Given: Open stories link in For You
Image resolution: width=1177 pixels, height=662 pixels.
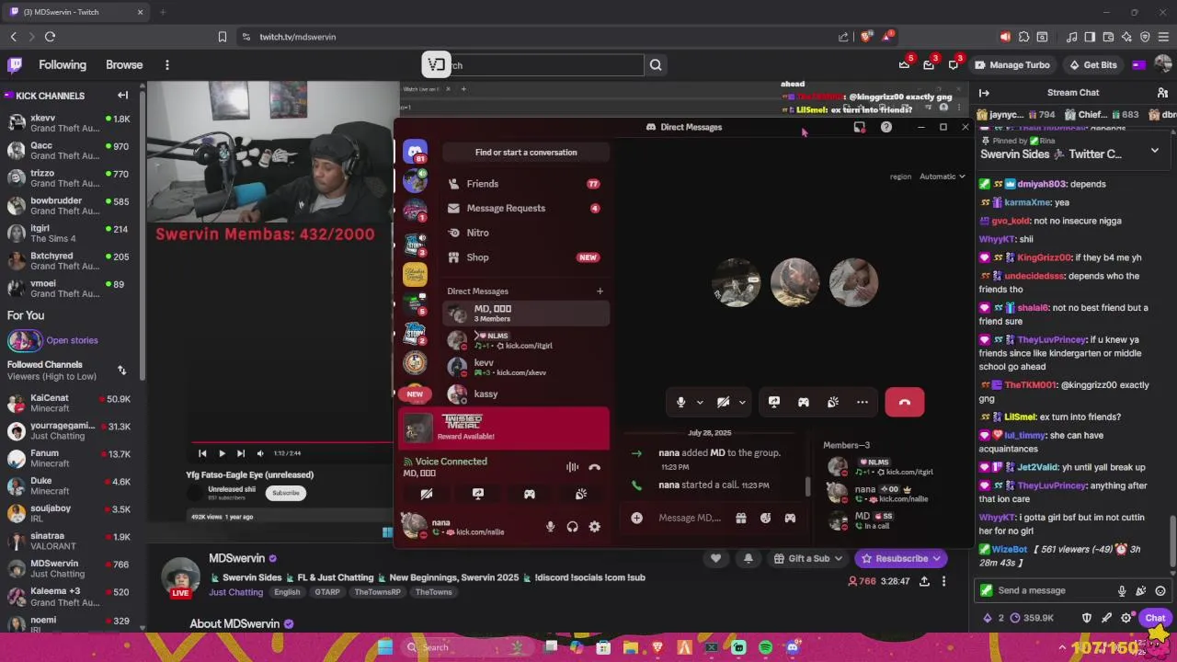Looking at the screenshot, I should click(72, 340).
